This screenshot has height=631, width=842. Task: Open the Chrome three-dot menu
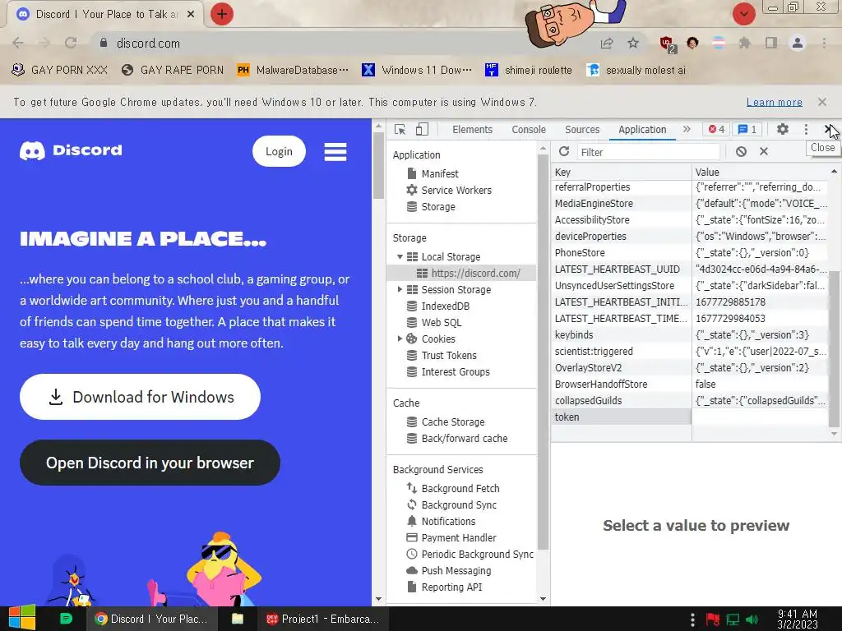[824, 43]
